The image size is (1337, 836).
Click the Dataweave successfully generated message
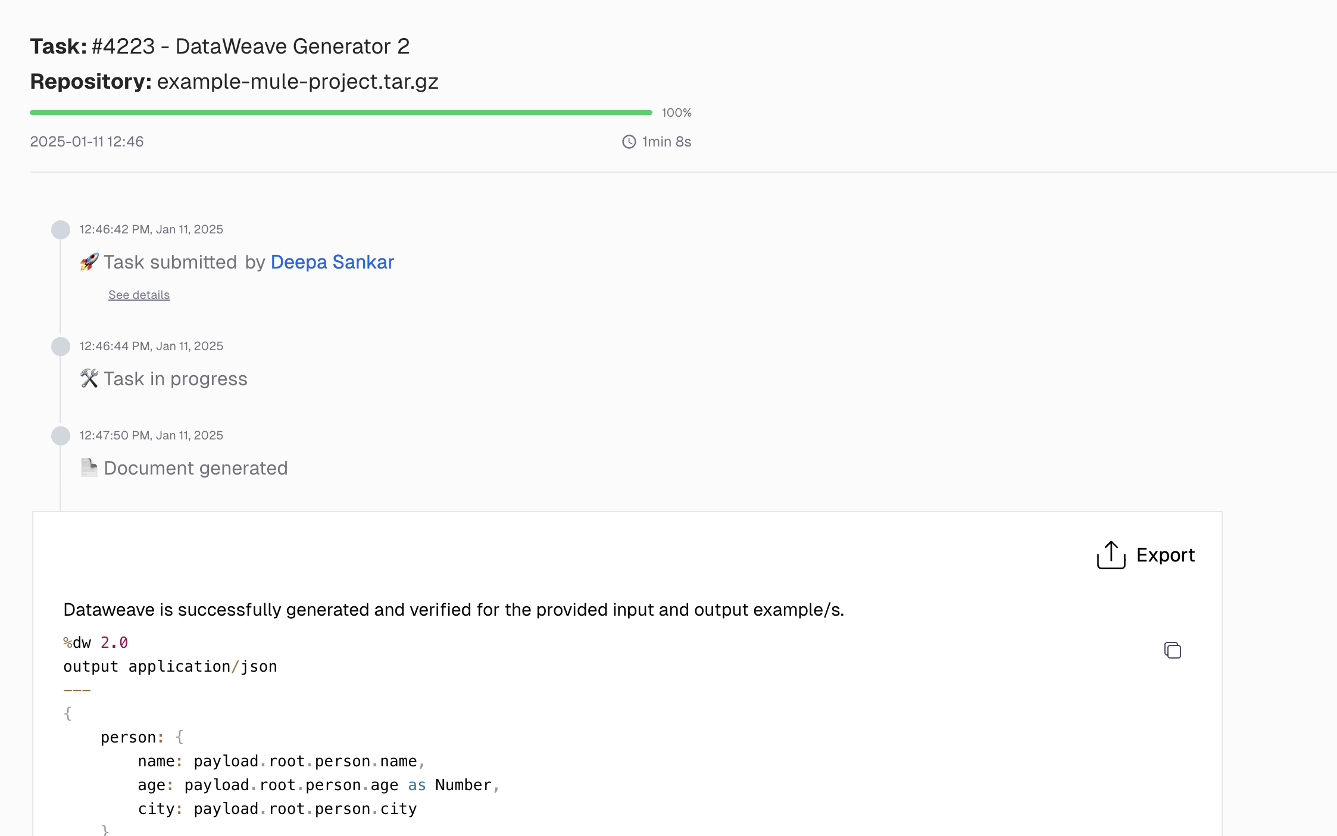(454, 610)
